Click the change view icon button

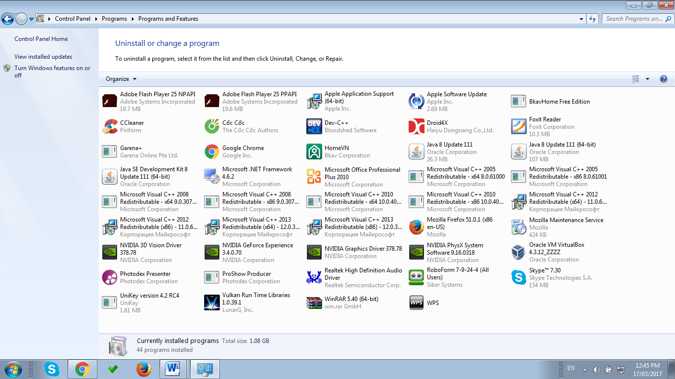[636, 79]
